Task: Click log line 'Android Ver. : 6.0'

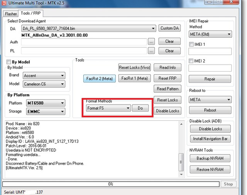Action: click(20, 137)
